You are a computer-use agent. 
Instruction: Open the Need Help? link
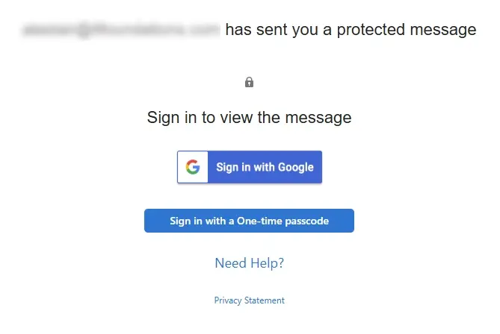point(249,262)
